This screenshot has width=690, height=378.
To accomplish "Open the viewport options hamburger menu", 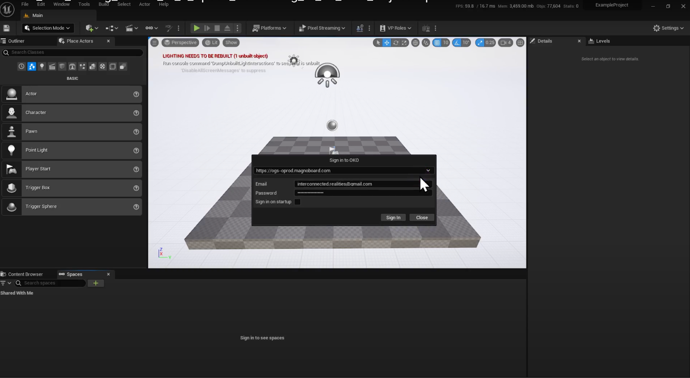I will click(154, 43).
